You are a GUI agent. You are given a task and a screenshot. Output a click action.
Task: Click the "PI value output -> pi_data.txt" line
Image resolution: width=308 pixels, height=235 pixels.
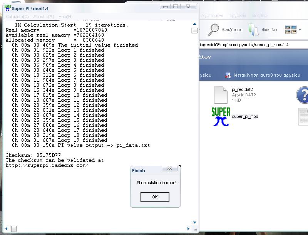point(81,145)
